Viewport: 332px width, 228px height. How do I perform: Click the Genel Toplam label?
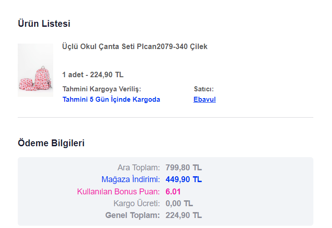pos(132,215)
